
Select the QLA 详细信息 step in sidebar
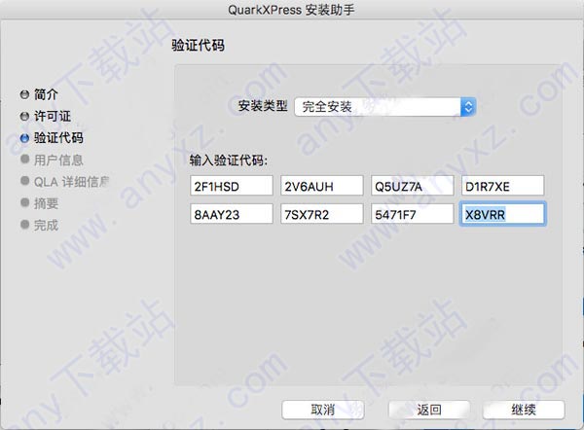click(71, 182)
